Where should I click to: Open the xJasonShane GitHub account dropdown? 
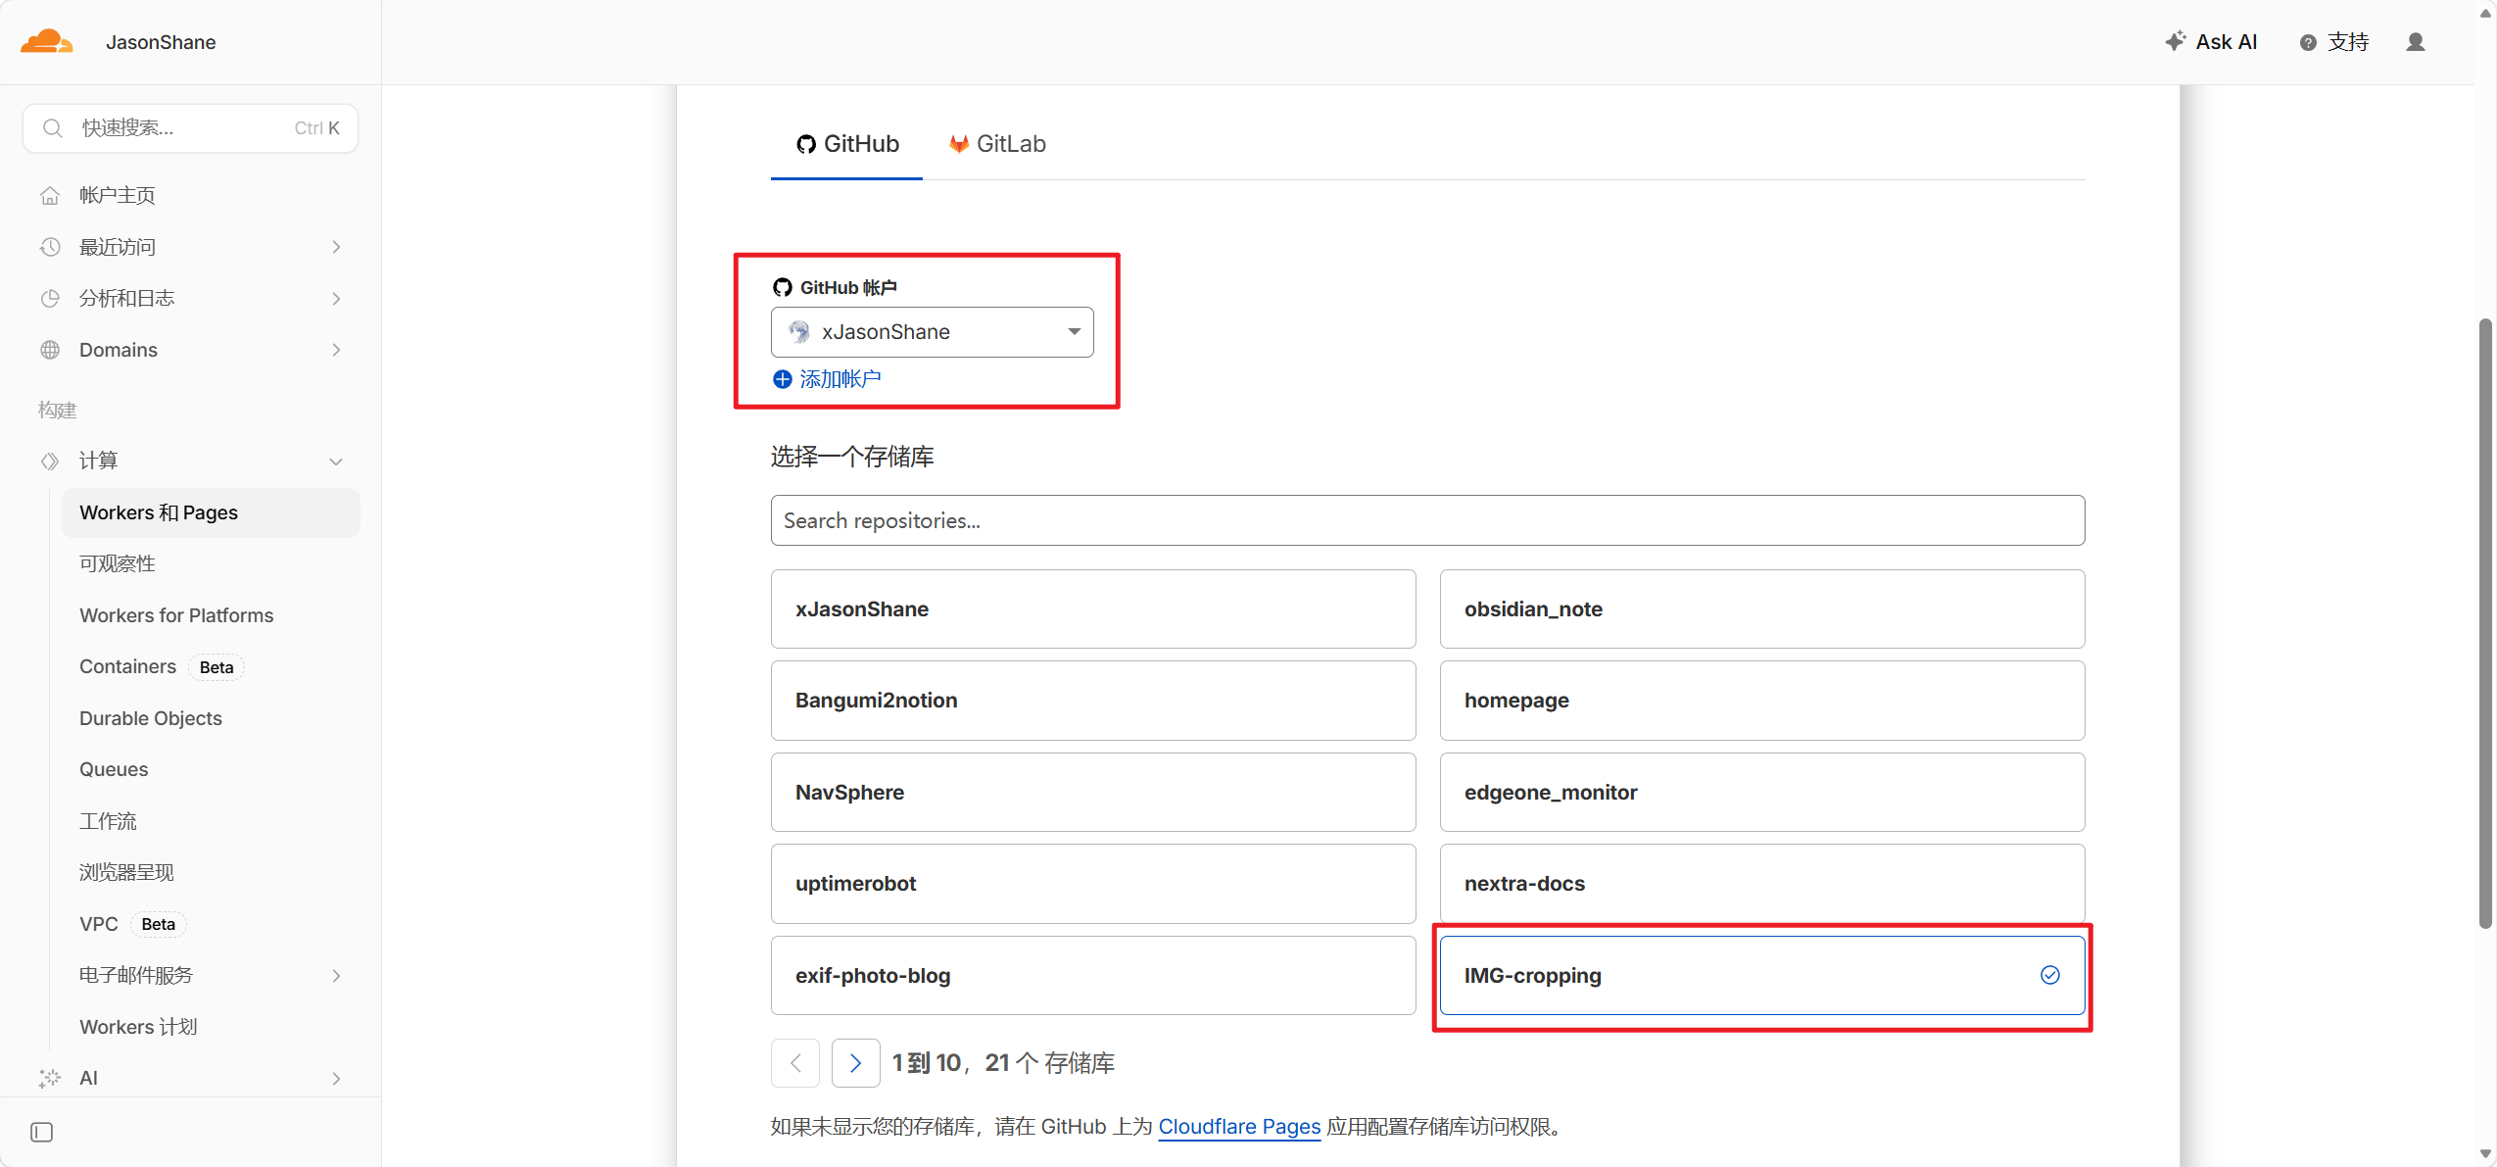click(x=932, y=332)
